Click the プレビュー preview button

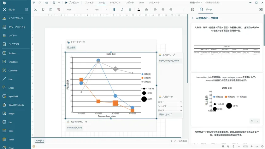(72, 3)
